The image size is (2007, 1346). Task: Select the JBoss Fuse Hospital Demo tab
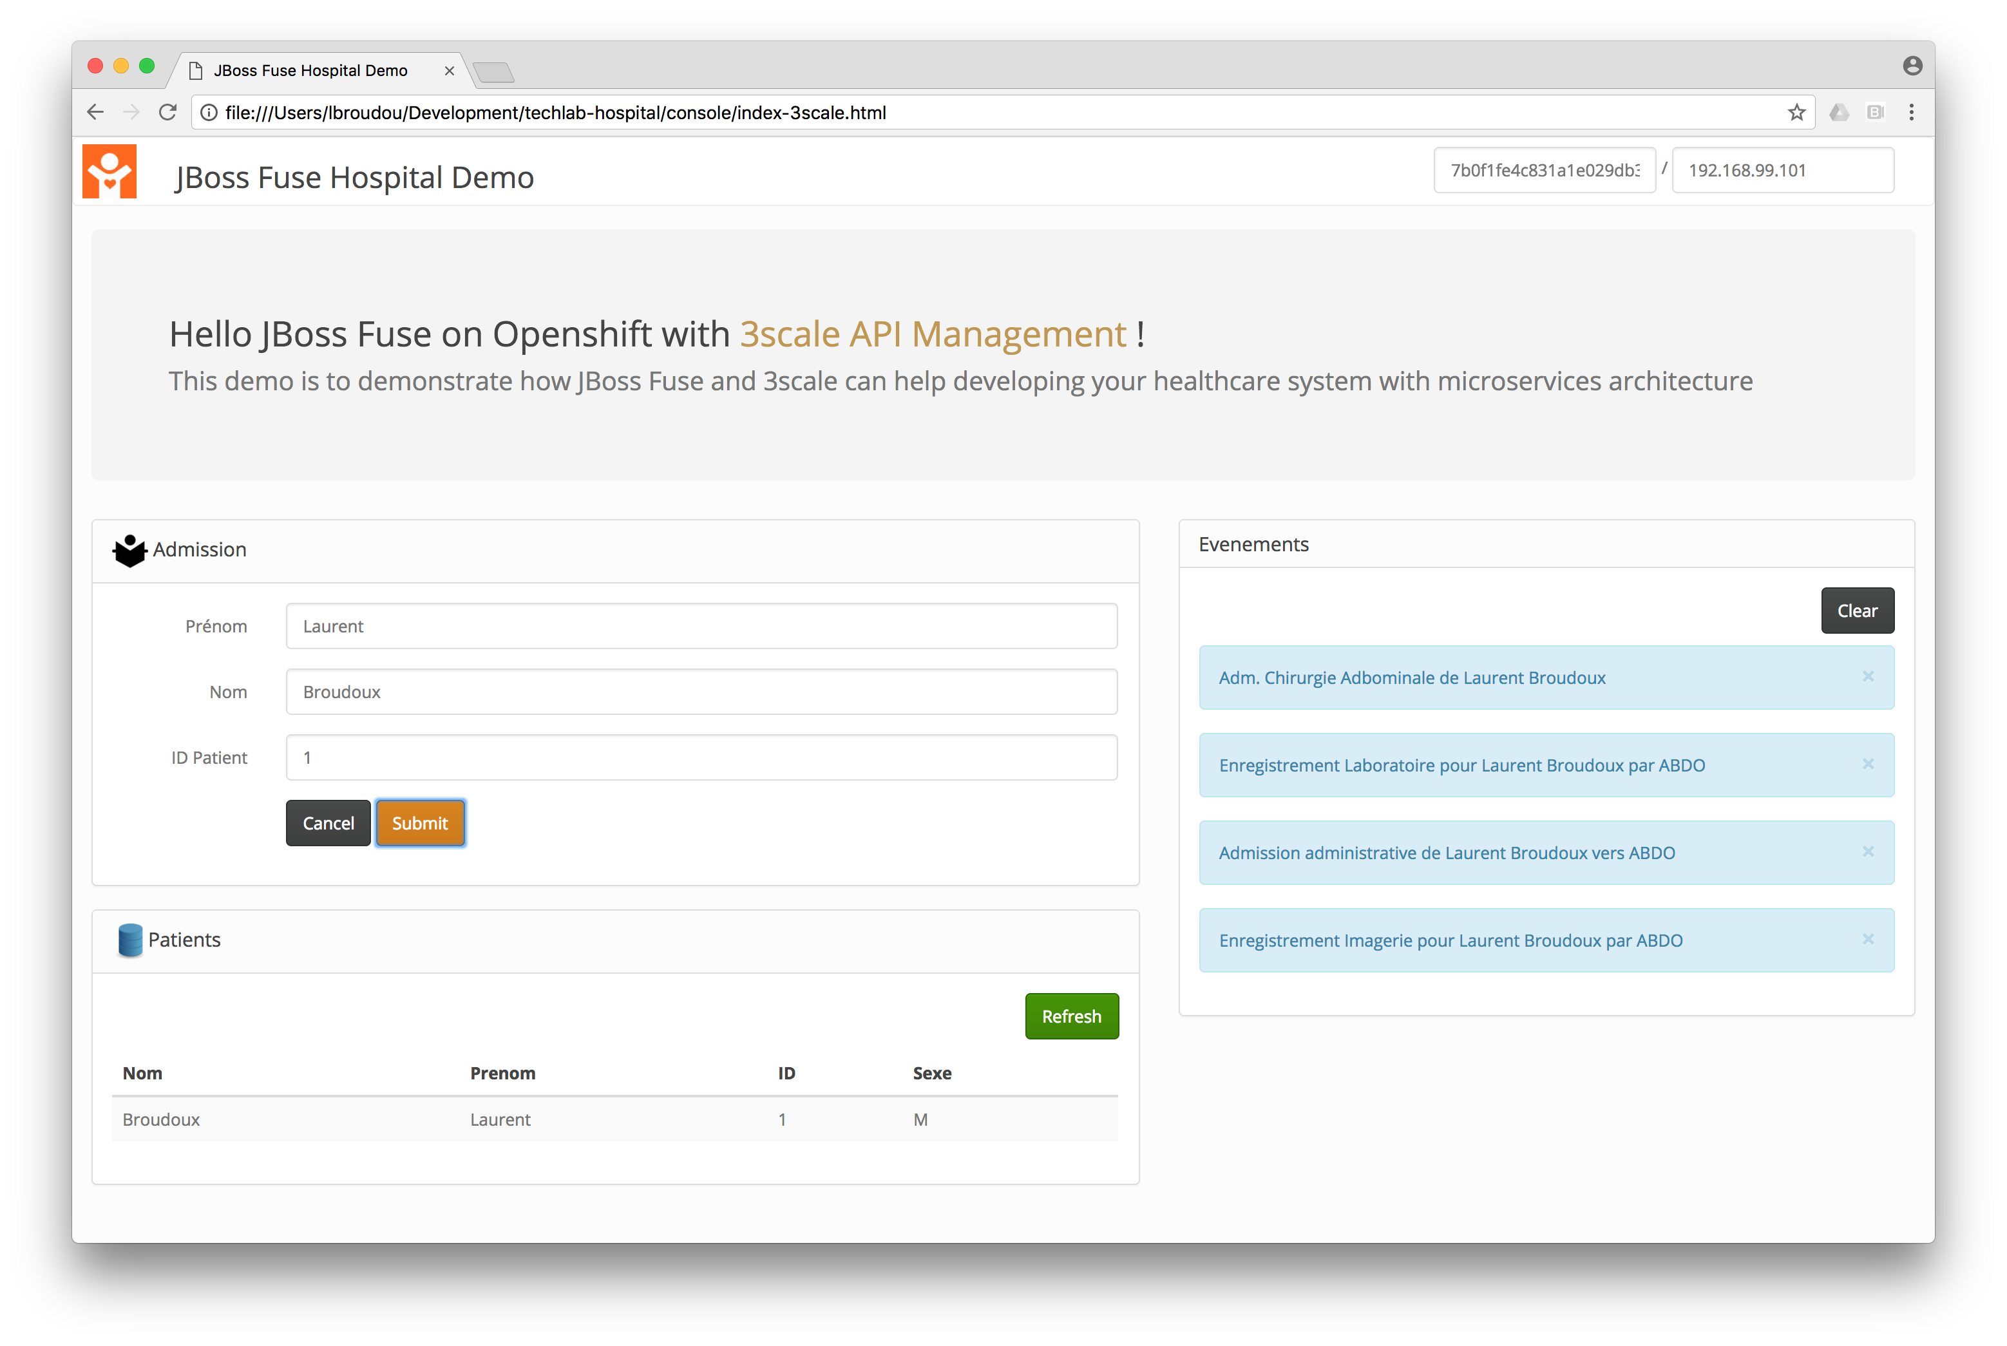(310, 70)
